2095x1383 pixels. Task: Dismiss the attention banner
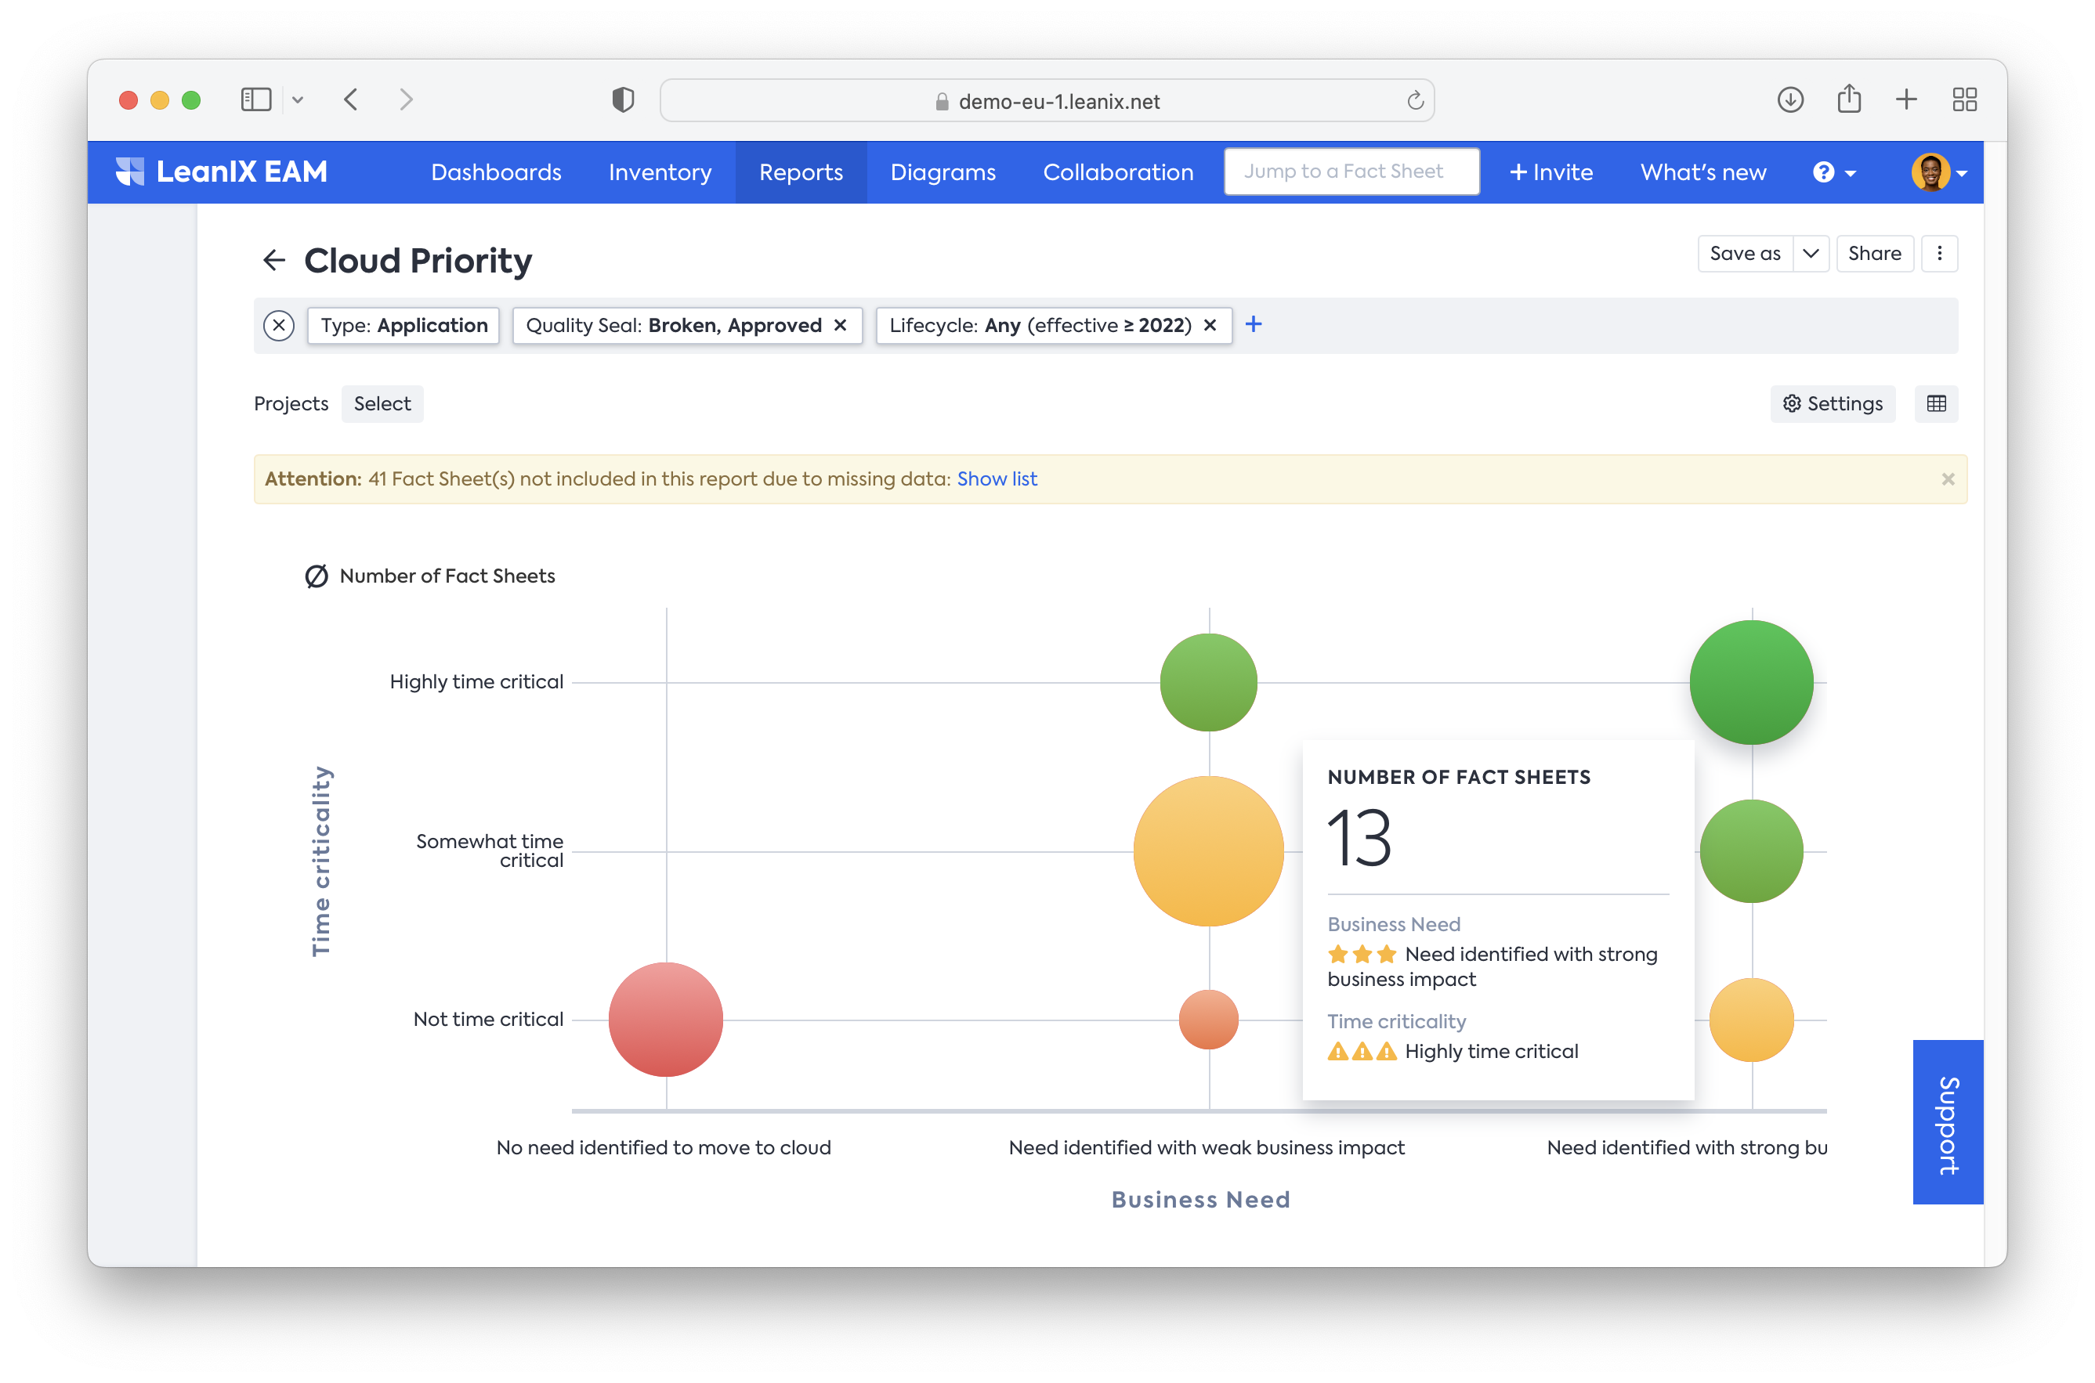[1948, 479]
